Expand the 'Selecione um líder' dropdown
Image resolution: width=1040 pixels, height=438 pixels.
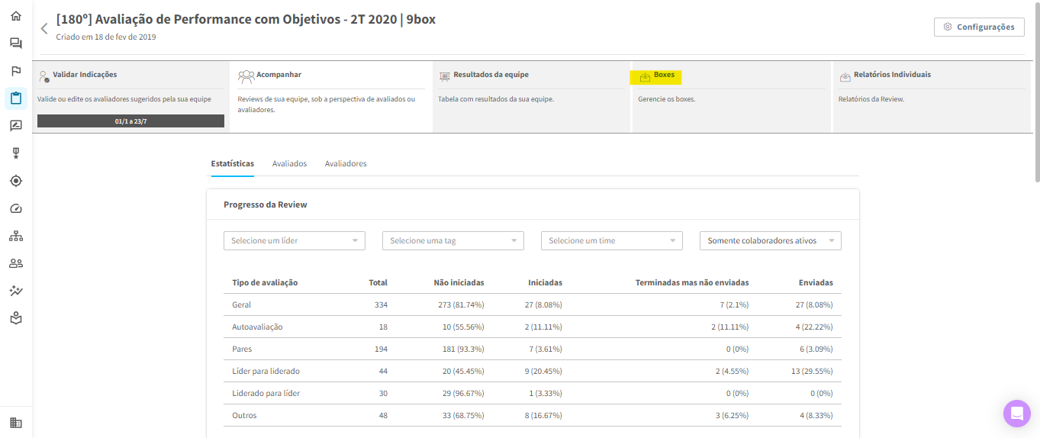(294, 241)
